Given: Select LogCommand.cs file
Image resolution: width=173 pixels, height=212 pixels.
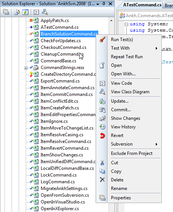Looking at the screenshot, I should point(58,182).
